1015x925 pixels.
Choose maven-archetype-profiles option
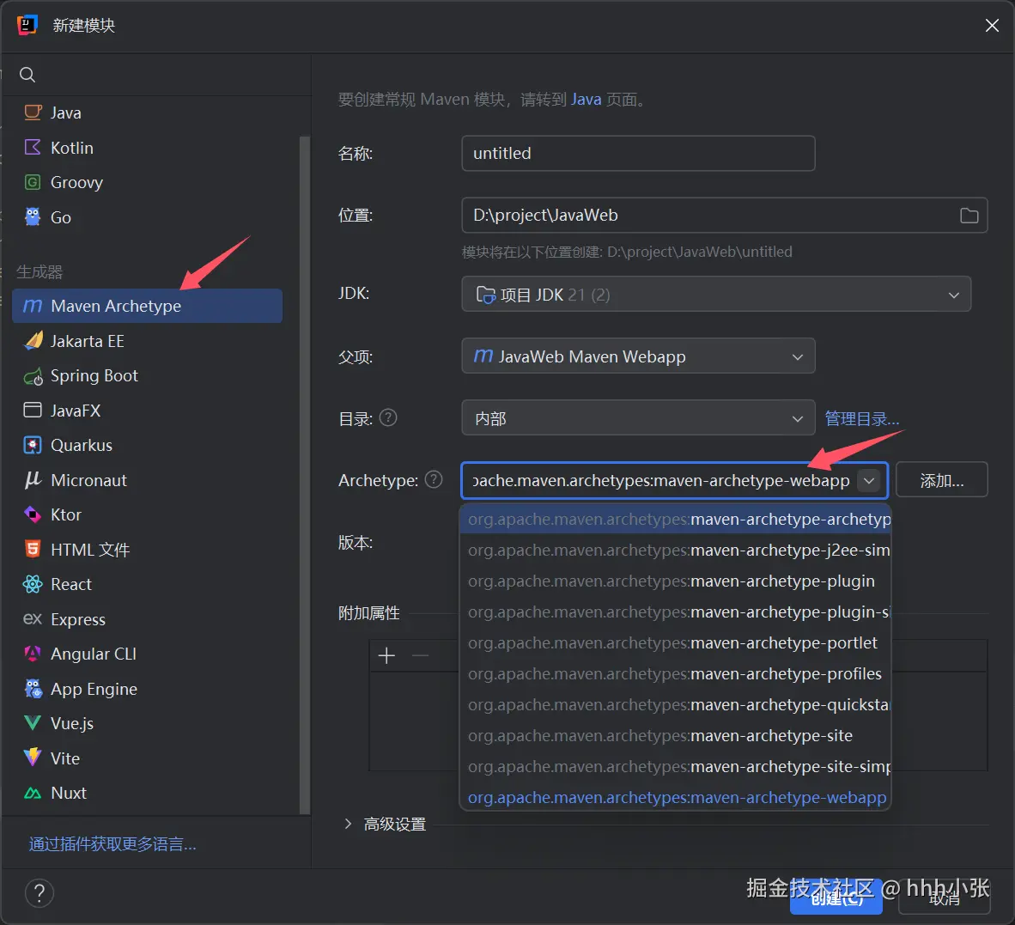[x=675, y=674]
